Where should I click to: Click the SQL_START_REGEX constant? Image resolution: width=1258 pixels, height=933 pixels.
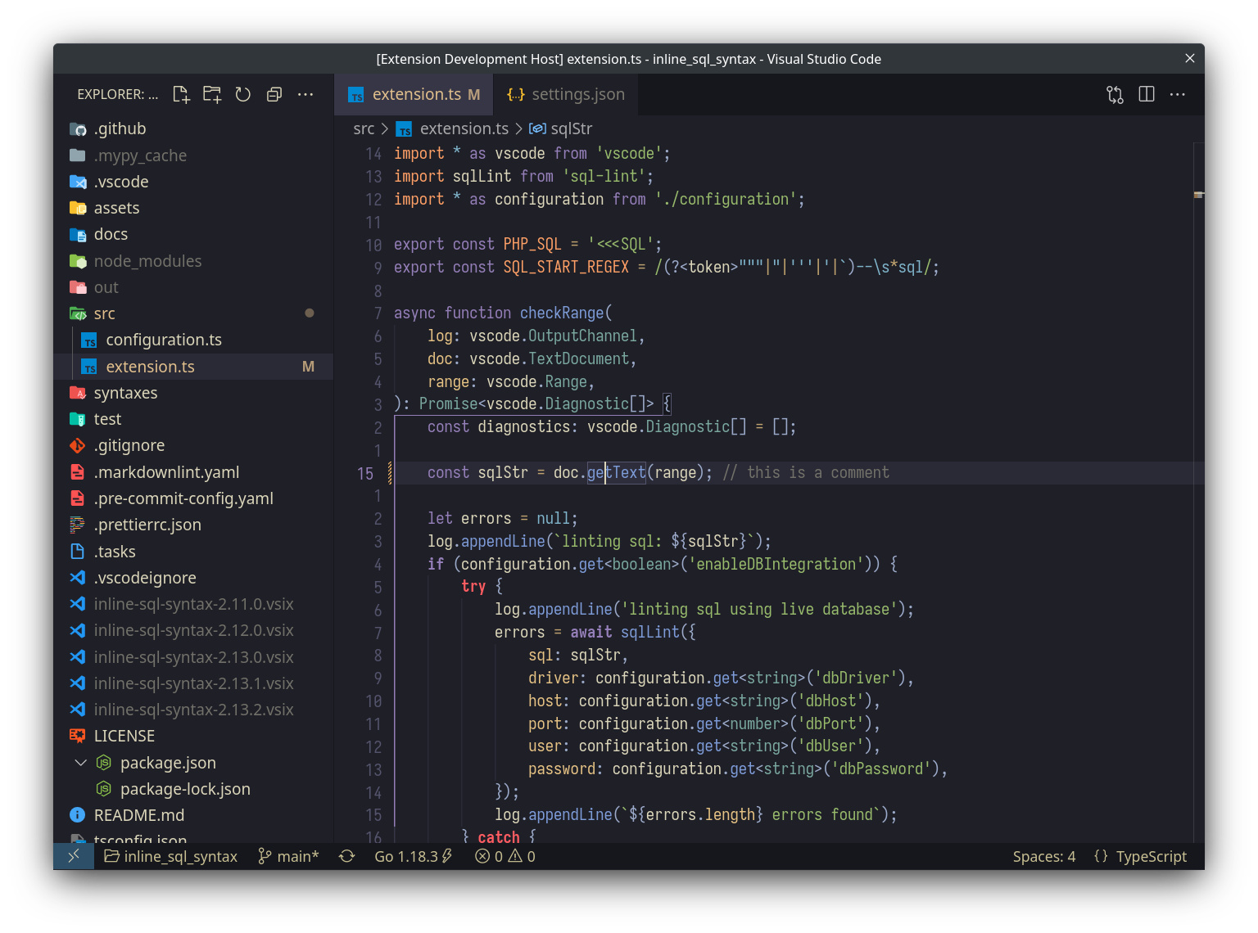566,267
